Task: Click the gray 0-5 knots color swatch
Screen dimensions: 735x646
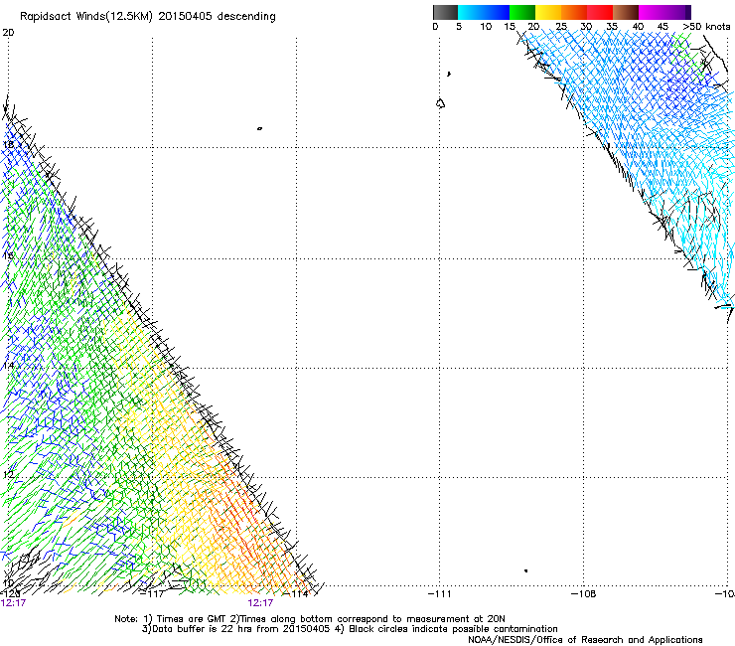Action: click(x=445, y=12)
